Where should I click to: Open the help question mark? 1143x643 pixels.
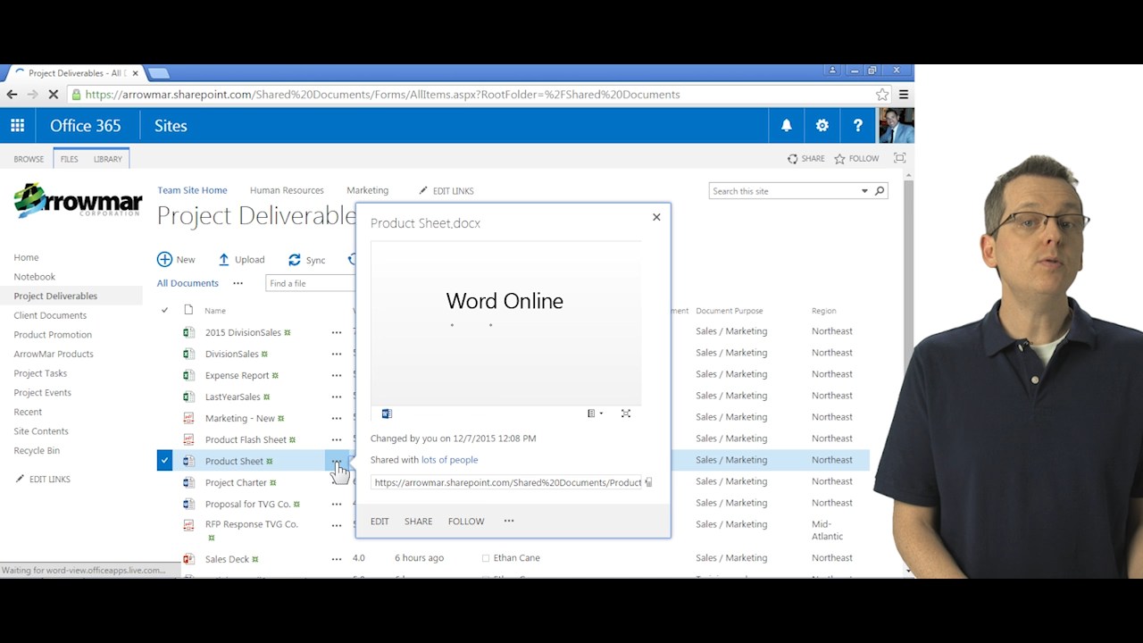click(858, 126)
